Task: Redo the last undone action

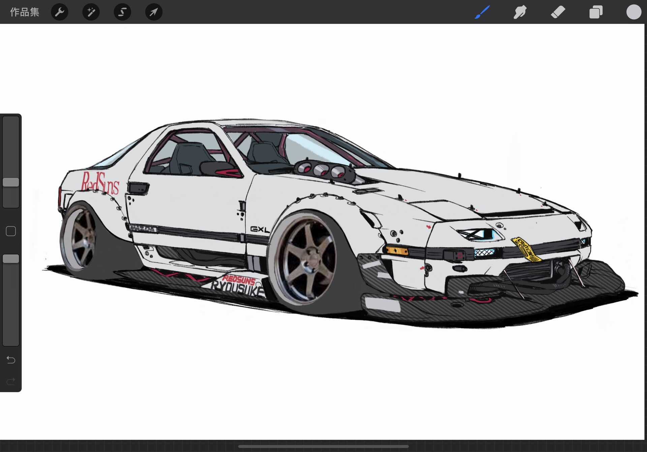Action: (x=11, y=381)
